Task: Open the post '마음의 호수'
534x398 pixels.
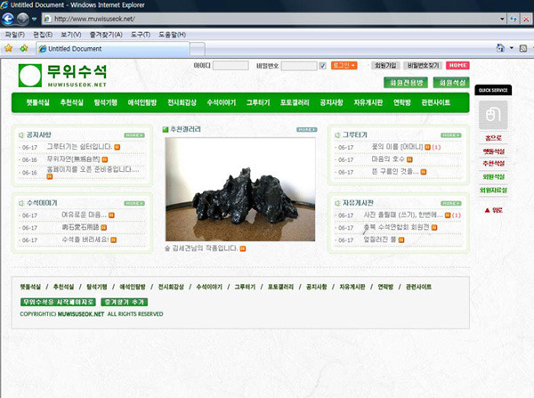Action: (388, 159)
